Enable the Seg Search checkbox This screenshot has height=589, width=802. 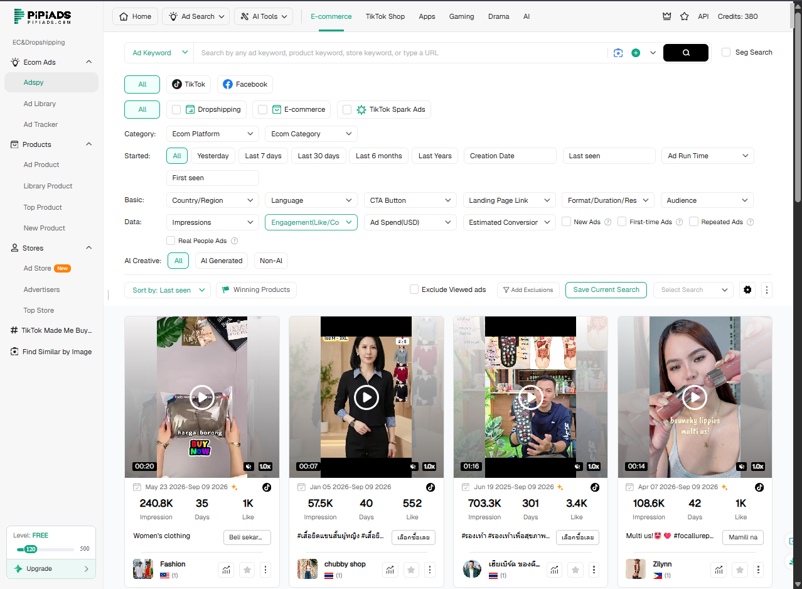[x=726, y=52]
